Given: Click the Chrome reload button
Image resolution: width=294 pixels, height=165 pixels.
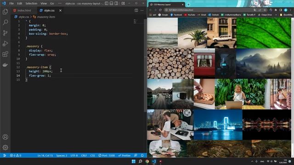Looking at the screenshot, I should [x=160, y=10].
